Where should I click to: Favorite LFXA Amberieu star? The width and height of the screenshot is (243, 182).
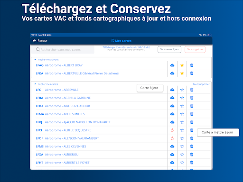click(x=182, y=155)
